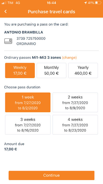Select the Weekly 17,00 € pass
103x184 pixels.
pyautogui.click(x=20, y=70)
